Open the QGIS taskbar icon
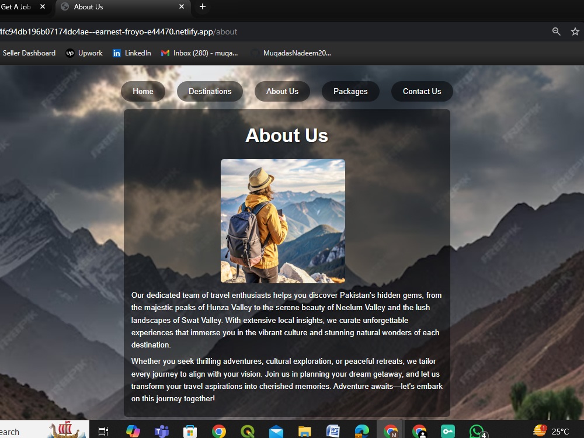584x438 pixels. coord(247,432)
